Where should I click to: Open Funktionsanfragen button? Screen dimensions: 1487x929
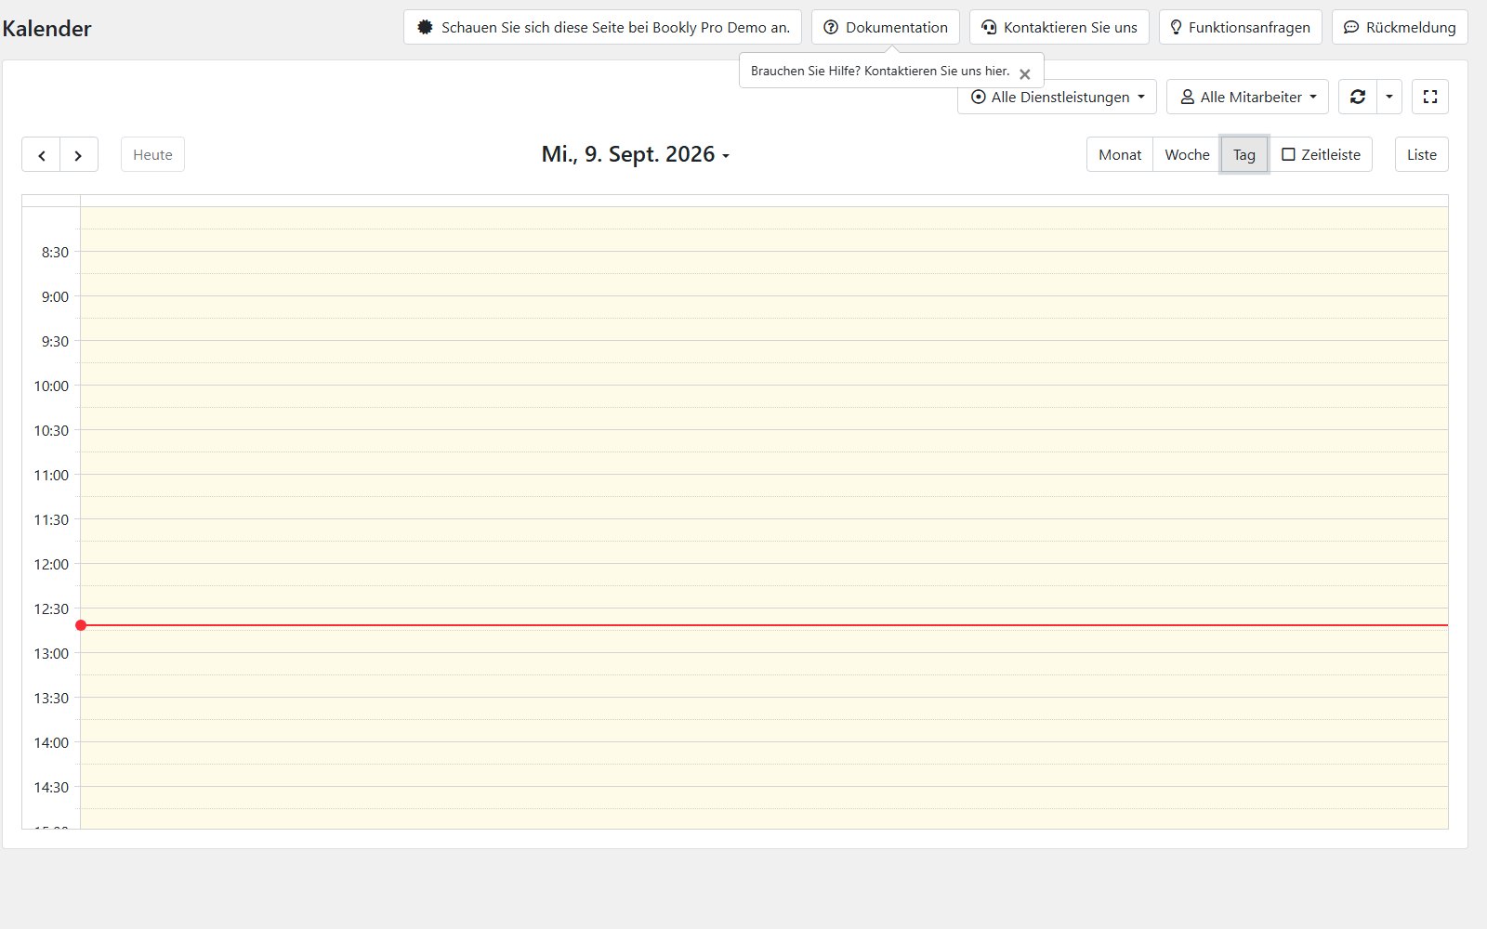1241,27
